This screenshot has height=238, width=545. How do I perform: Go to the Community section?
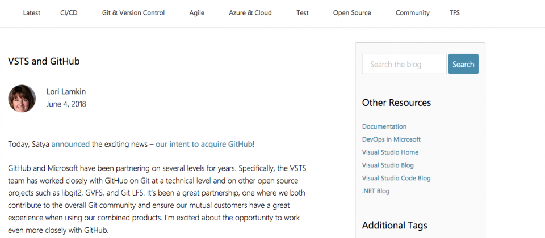413,13
